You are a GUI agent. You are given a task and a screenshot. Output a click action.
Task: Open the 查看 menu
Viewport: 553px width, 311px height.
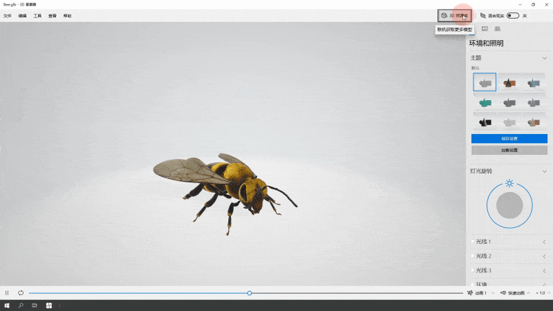click(53, 15)
